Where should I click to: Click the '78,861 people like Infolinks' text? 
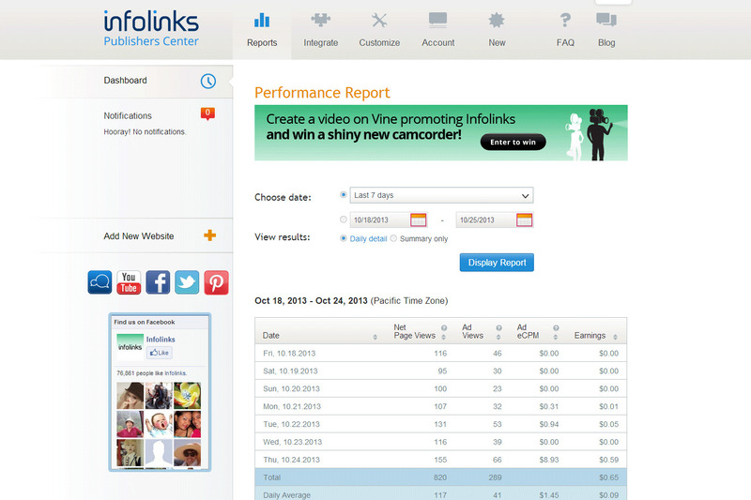click(152, 373)
